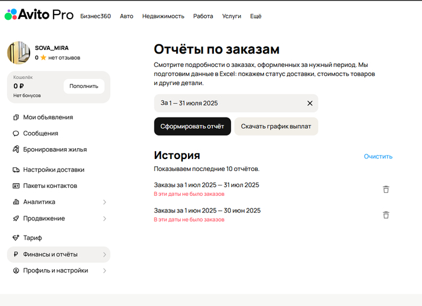The height and width of the screenshot is (306, 422).
Task: Open the Недвижимость top menu item
Action: tap(163, 16)
